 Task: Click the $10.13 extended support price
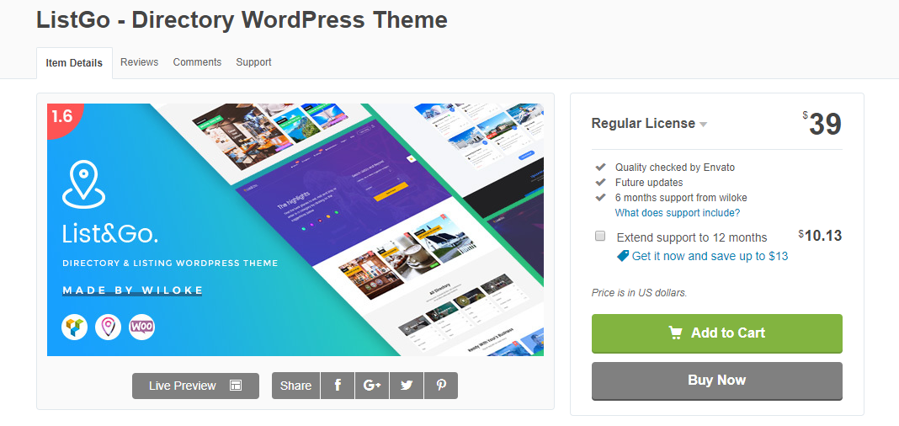820,235
